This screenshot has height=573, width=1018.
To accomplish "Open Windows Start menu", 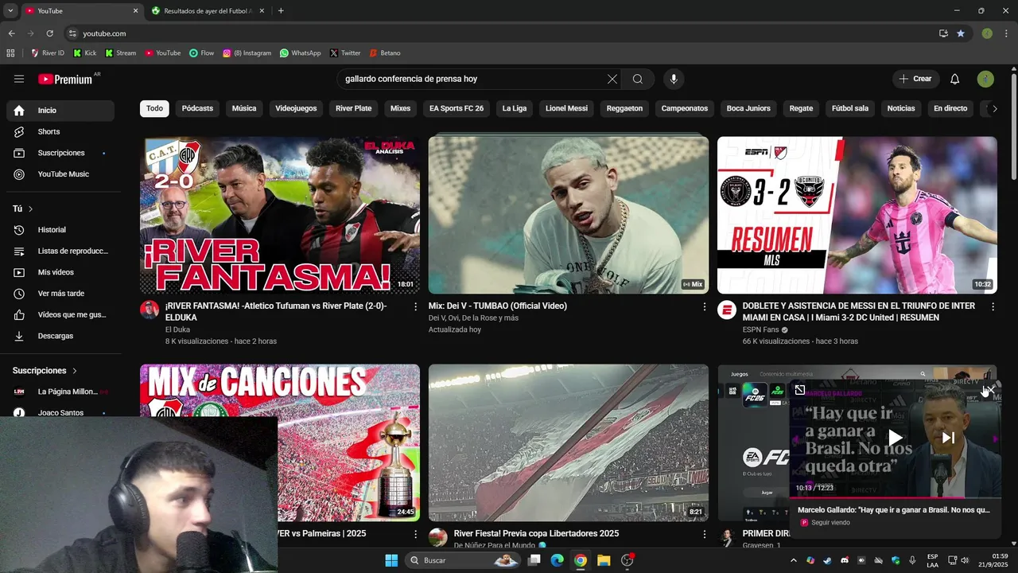I will (x=391, y=560).
